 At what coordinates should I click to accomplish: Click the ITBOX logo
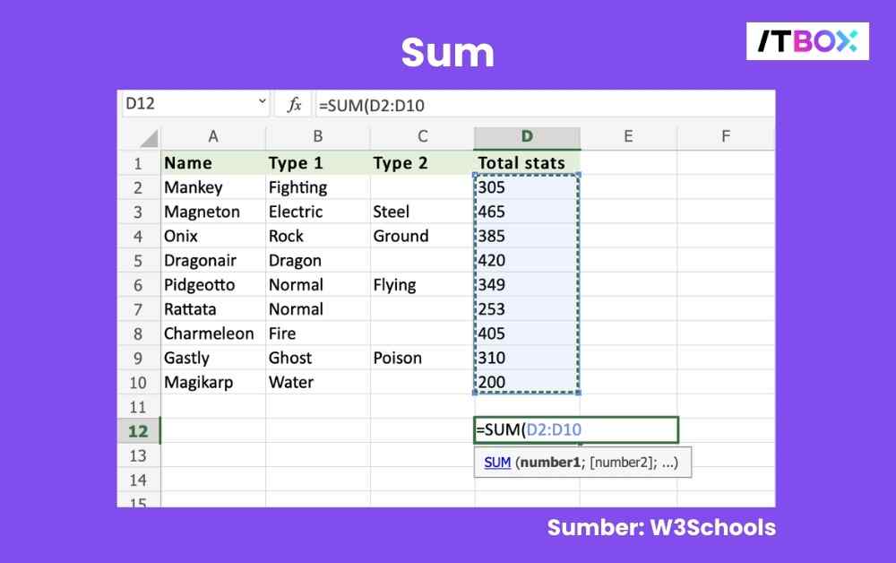[x=807, y=40]
